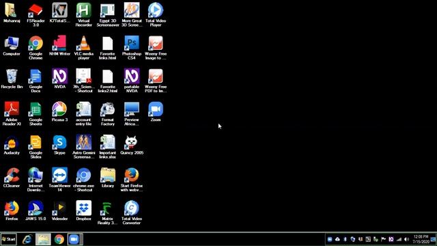Launch Adobe Reader XI from desktop
This screenshot has height=246, width=437.
(x=12, y=114)
